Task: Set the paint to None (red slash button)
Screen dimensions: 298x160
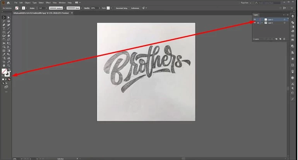Action: pos(9,79)
